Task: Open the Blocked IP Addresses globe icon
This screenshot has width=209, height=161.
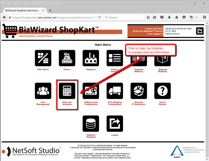Action: click(139, 91)
